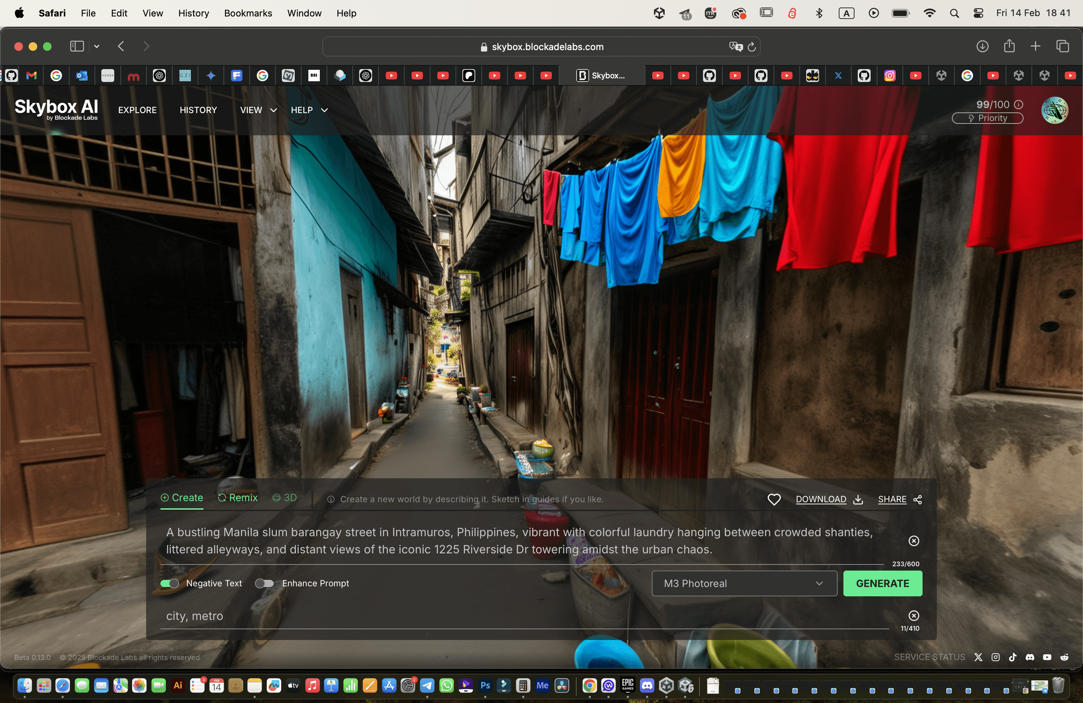Screen dimensions: 1083x703
Task: Click into the Manila slum prompt text
Action: (x=519, y=540)
